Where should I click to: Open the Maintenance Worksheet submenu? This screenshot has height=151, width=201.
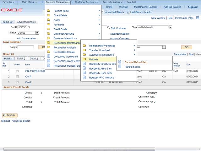[x=102, y=46]
